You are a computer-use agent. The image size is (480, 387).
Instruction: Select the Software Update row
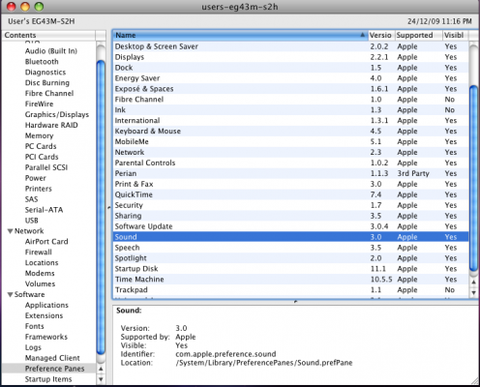click(x=290, y=226)
